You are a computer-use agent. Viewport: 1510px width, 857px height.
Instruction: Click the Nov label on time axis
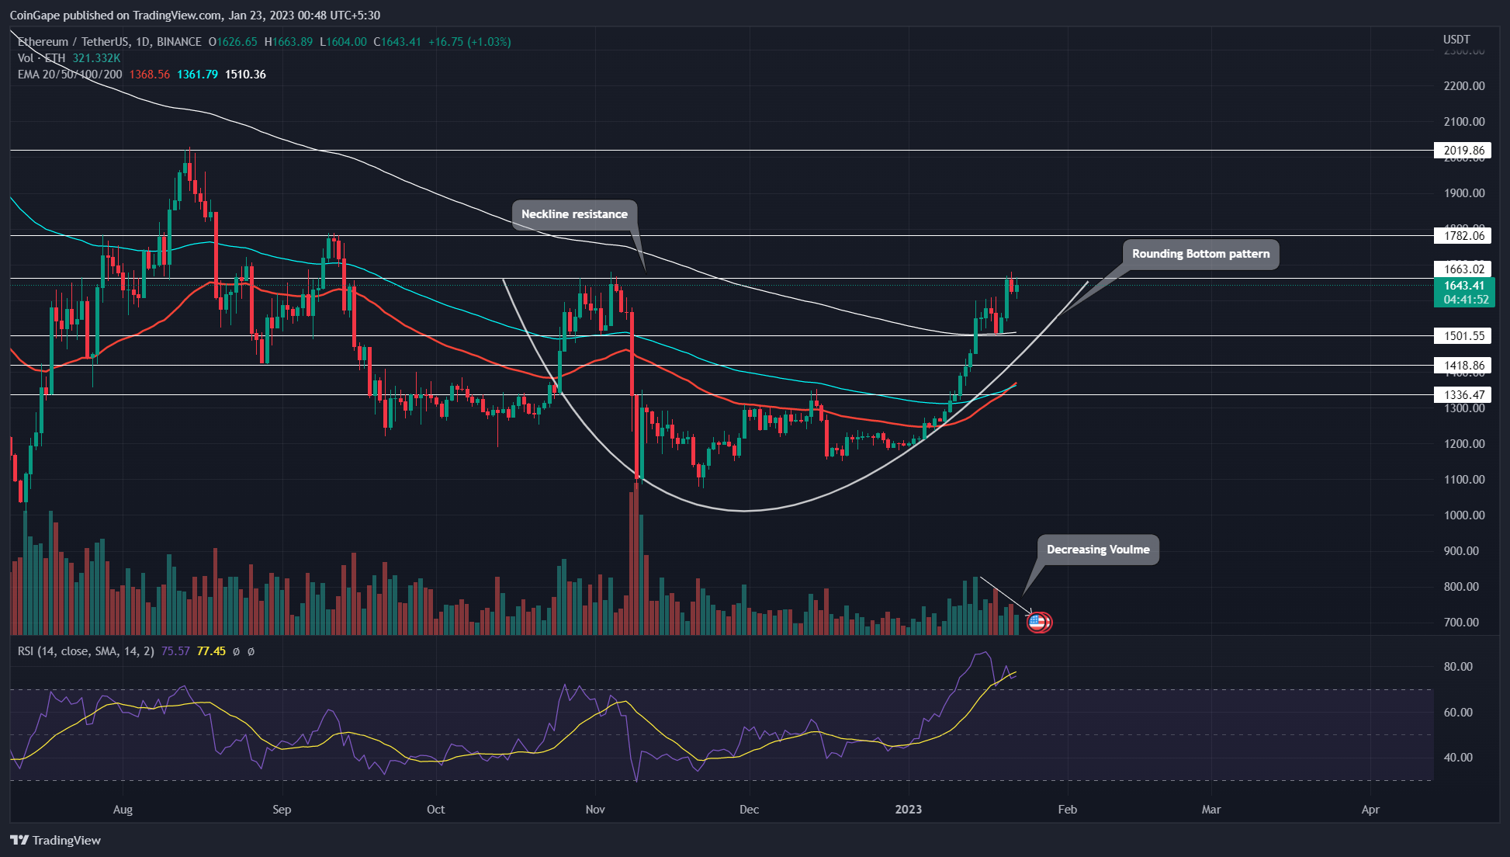[595, 810]
